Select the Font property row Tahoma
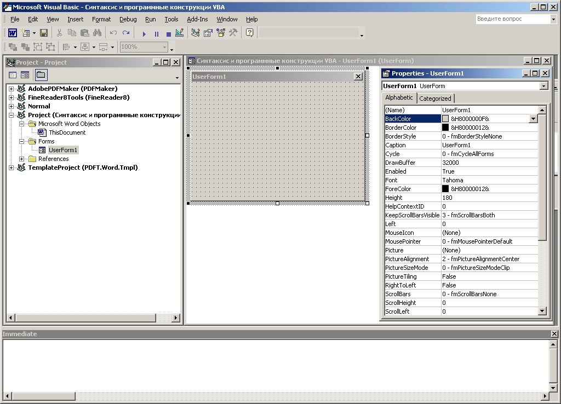Viewport: 561px width, 404px height. tap(461, 180)
